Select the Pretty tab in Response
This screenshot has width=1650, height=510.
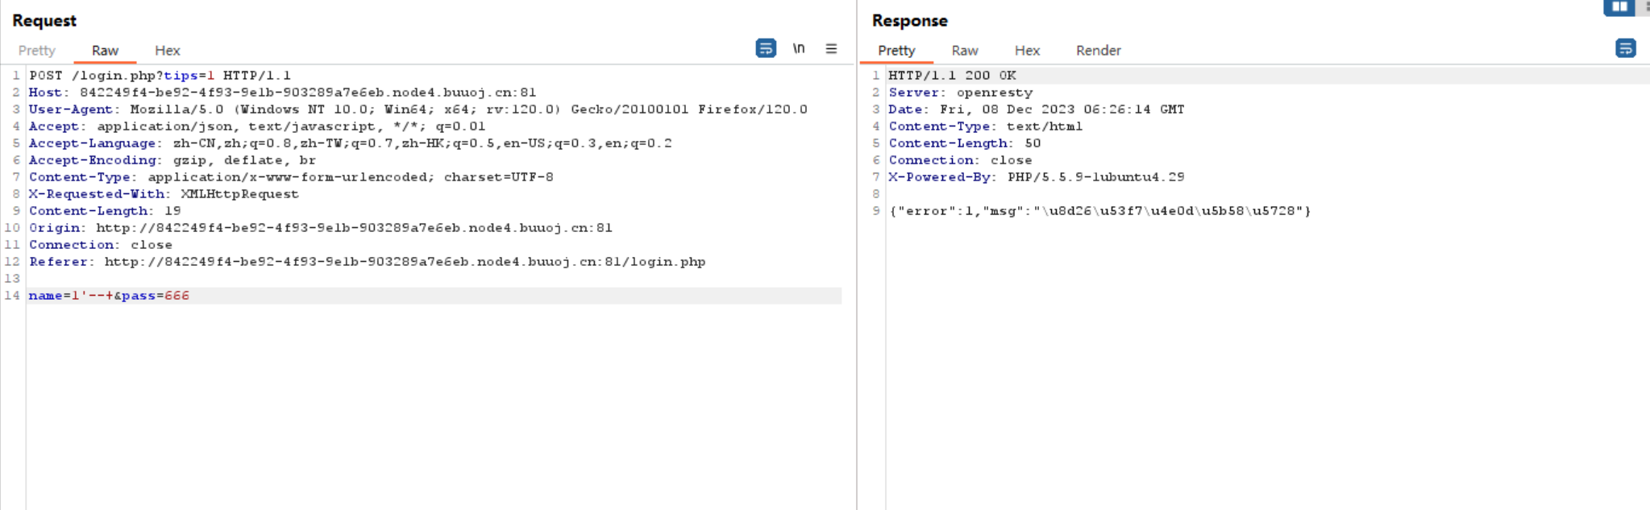pyautogui.click(x=896, y=50)
